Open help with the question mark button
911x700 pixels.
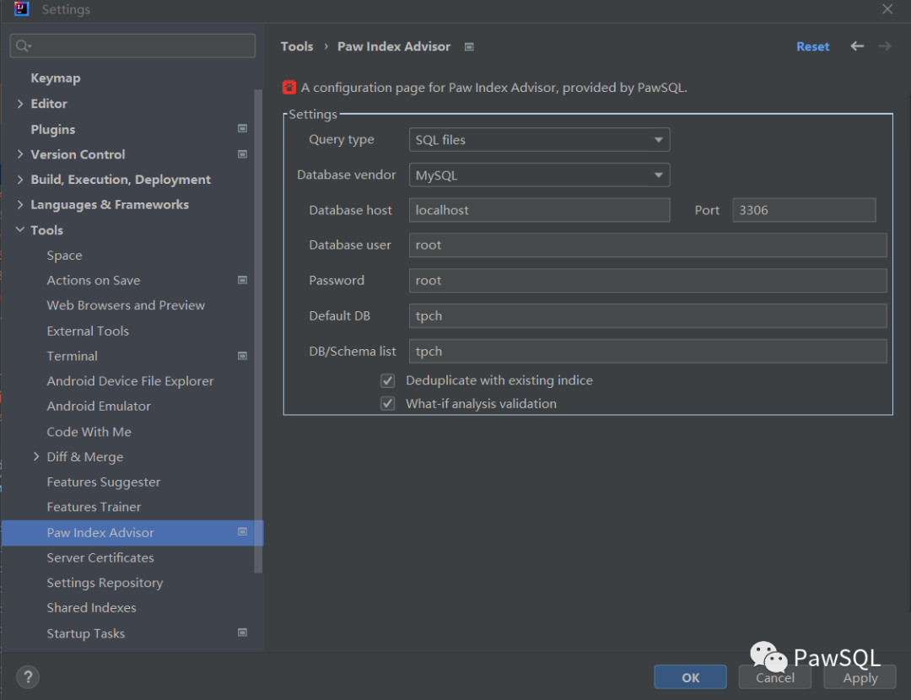(x=27, y=676)
